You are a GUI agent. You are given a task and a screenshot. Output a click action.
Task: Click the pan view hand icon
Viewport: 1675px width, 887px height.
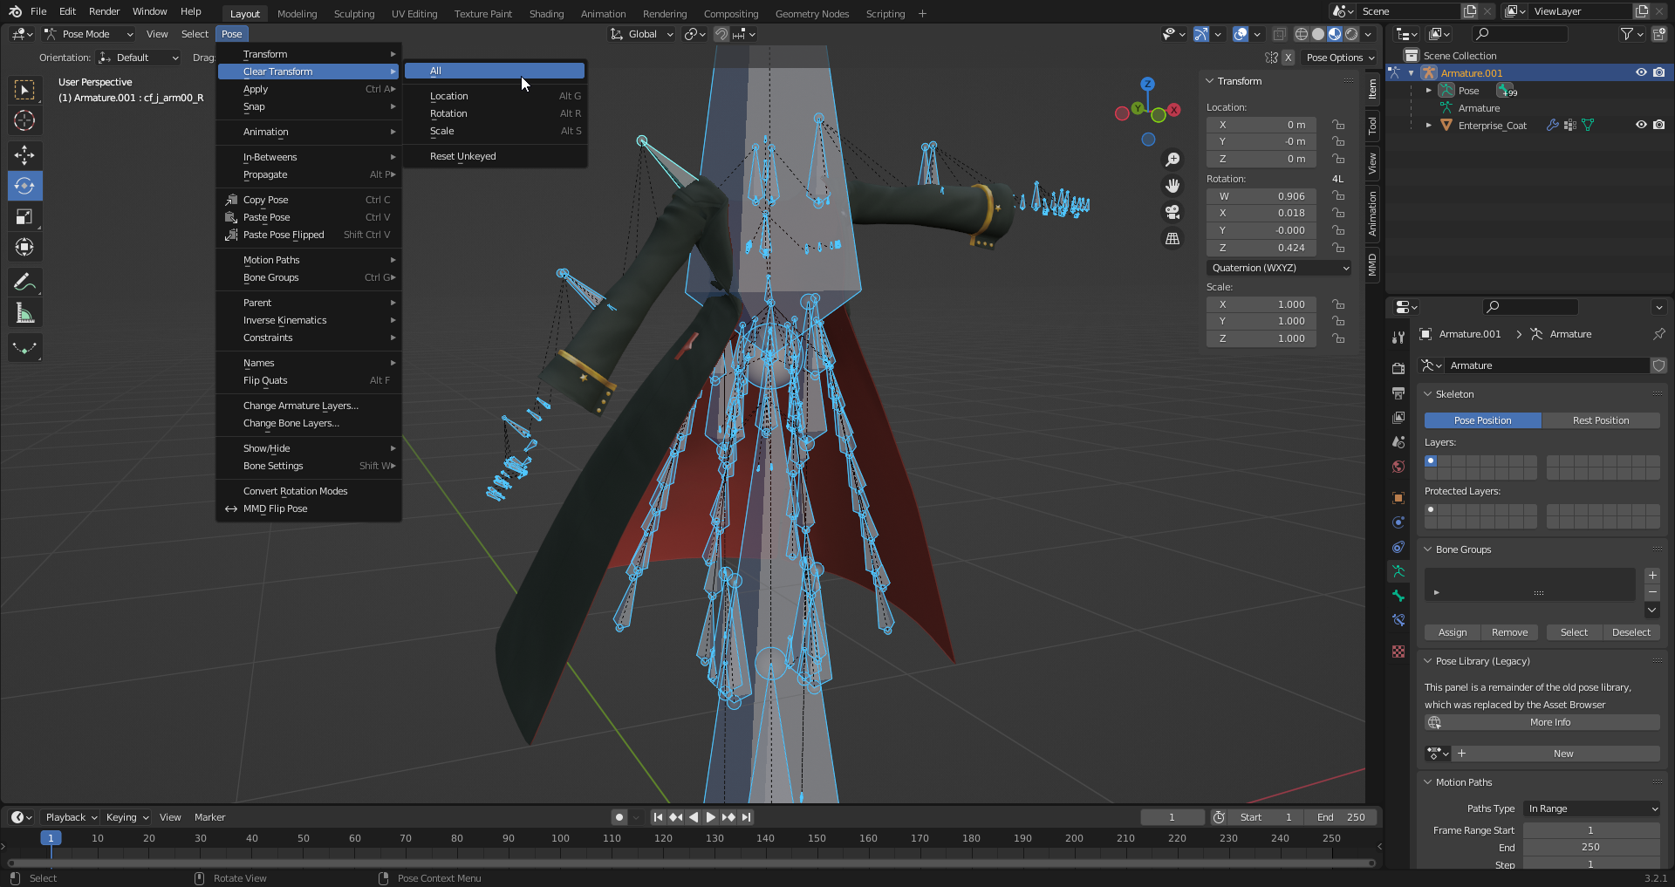click(1172, 186)
